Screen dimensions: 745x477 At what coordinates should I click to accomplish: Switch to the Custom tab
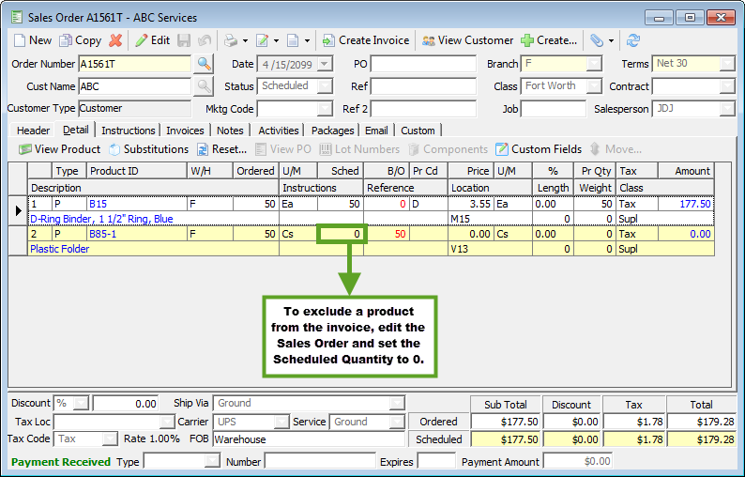pos(418,131)
